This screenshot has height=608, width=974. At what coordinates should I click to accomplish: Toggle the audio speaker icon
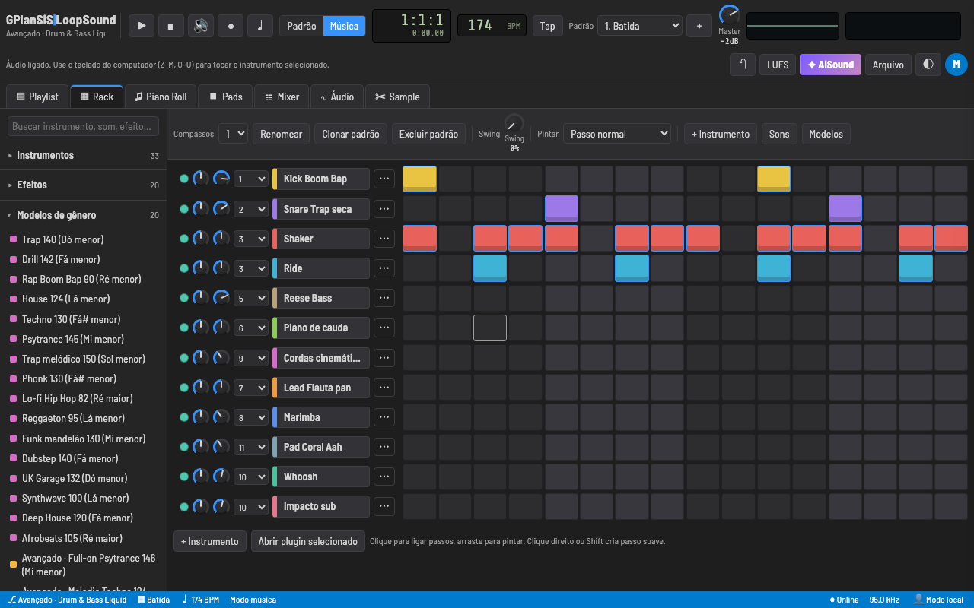(x=201, y=26)
